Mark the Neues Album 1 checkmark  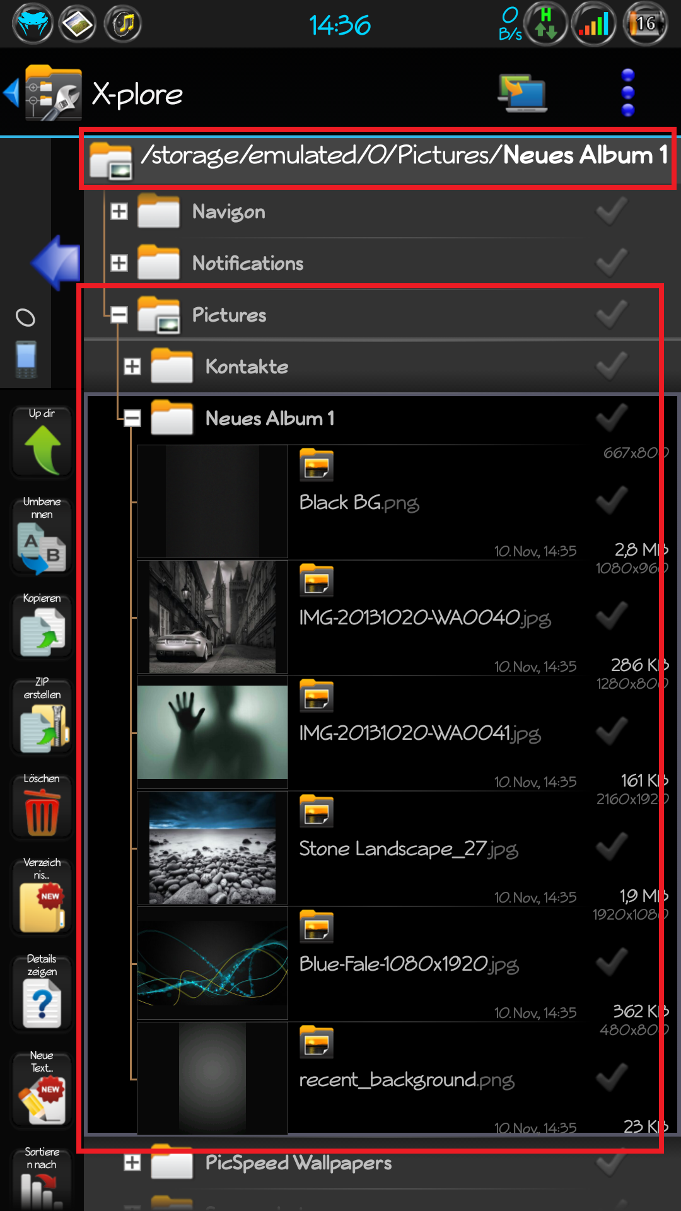pos(612,418)
